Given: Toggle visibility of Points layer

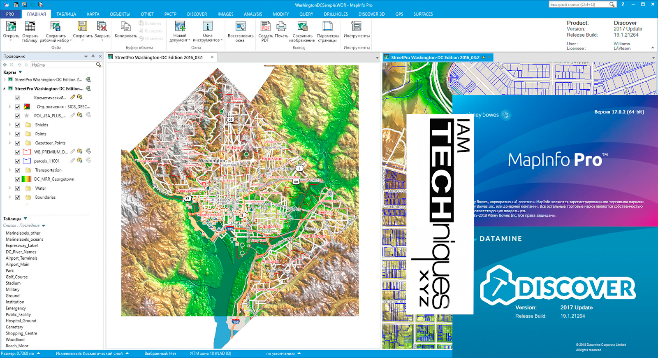Looking at the screenshot, I should pyautogui.click(x=17, y=134).
